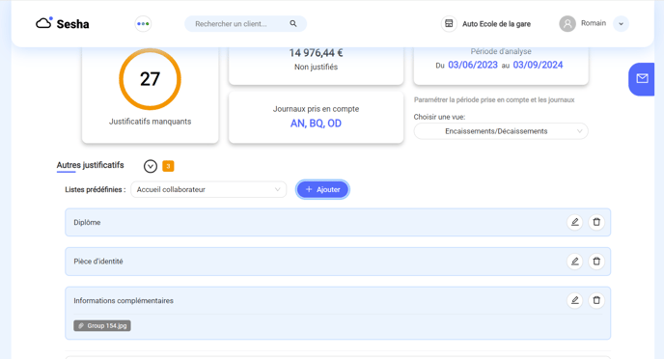The width and height of the screenshot is (664, 359).
Task: Select the Auto Ecole de la gare client name
Action: pos(496,24)
